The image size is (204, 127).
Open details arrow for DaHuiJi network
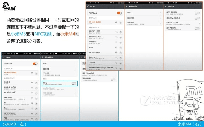(x=120, y=63)
